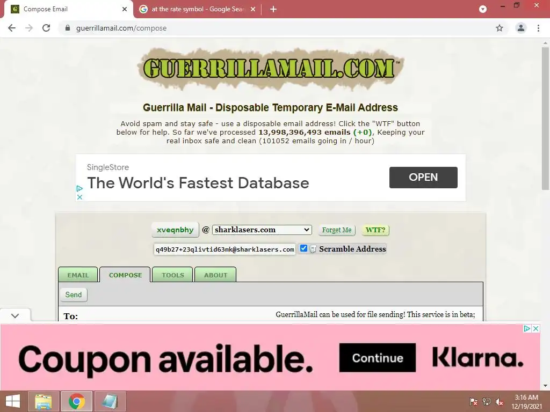The width and height of the screenshot is (550, 412).
Task: Expand the sharklasers.com domain dropdown
Action: pyautogui.click(x=262, y=230)
